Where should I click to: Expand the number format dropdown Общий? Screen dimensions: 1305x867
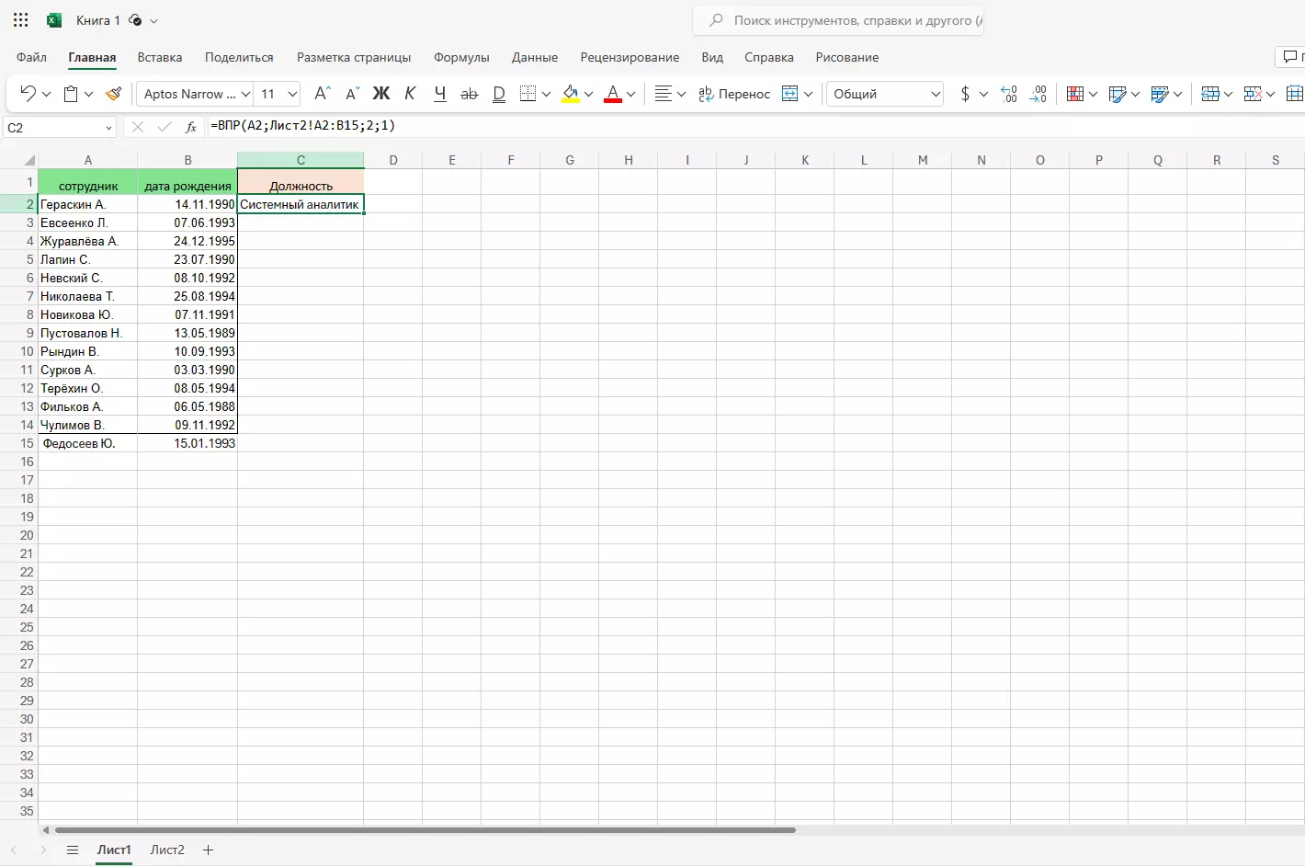(884, 94)
